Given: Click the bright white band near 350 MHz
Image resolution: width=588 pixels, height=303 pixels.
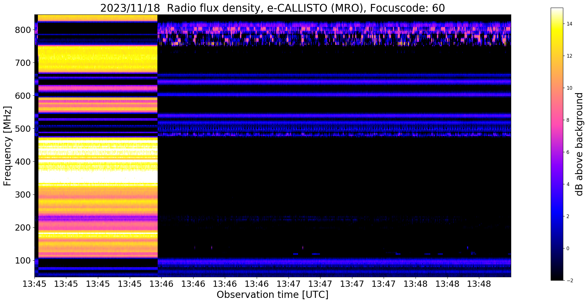Looking at the screenshot, I should click(x=98, y=177).
